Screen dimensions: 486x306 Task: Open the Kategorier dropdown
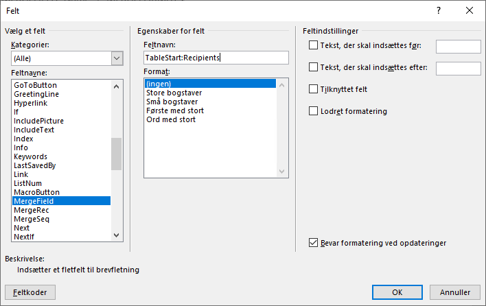[117, 58]
